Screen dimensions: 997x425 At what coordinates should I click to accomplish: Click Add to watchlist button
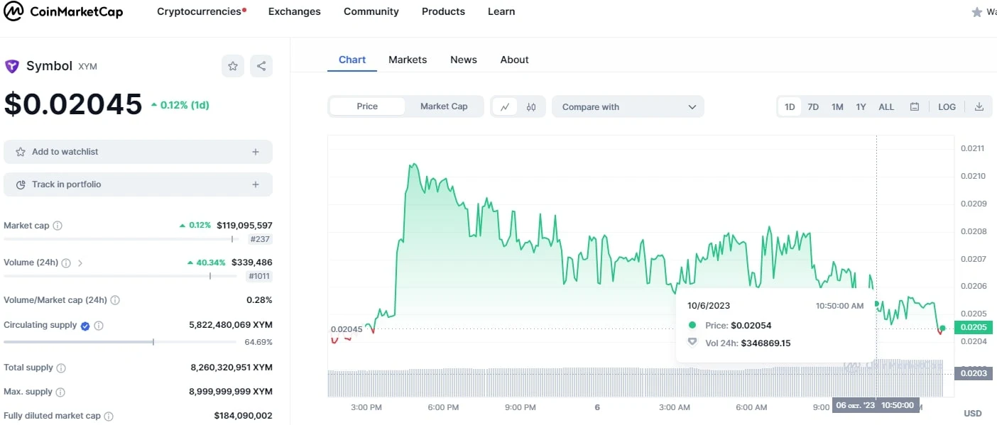point(138,152)
